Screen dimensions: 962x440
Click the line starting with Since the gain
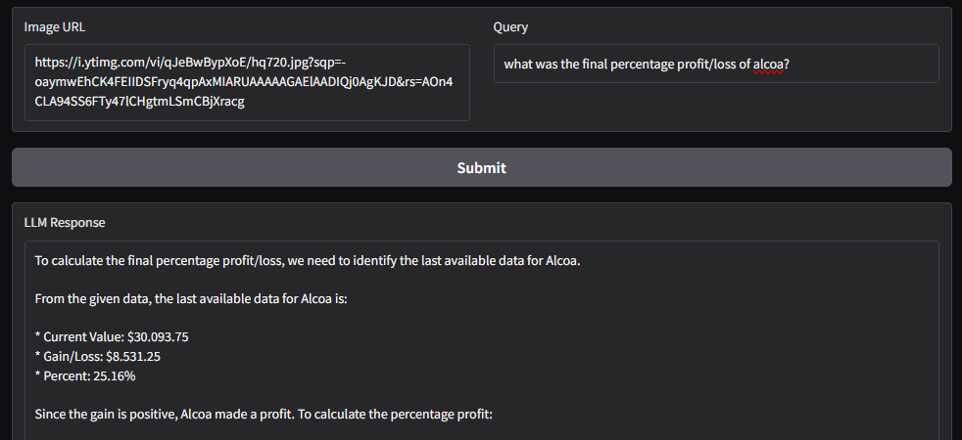pos(264,415)
